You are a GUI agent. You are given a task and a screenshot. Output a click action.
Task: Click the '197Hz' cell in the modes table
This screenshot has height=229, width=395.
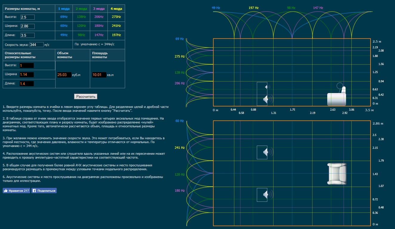point(116,35)
